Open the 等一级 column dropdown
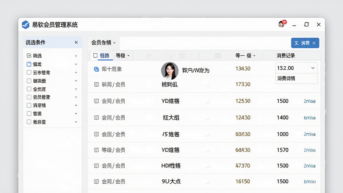Viewport: 343px width, 193px height. pyautogui.click(x=245, y=56)
